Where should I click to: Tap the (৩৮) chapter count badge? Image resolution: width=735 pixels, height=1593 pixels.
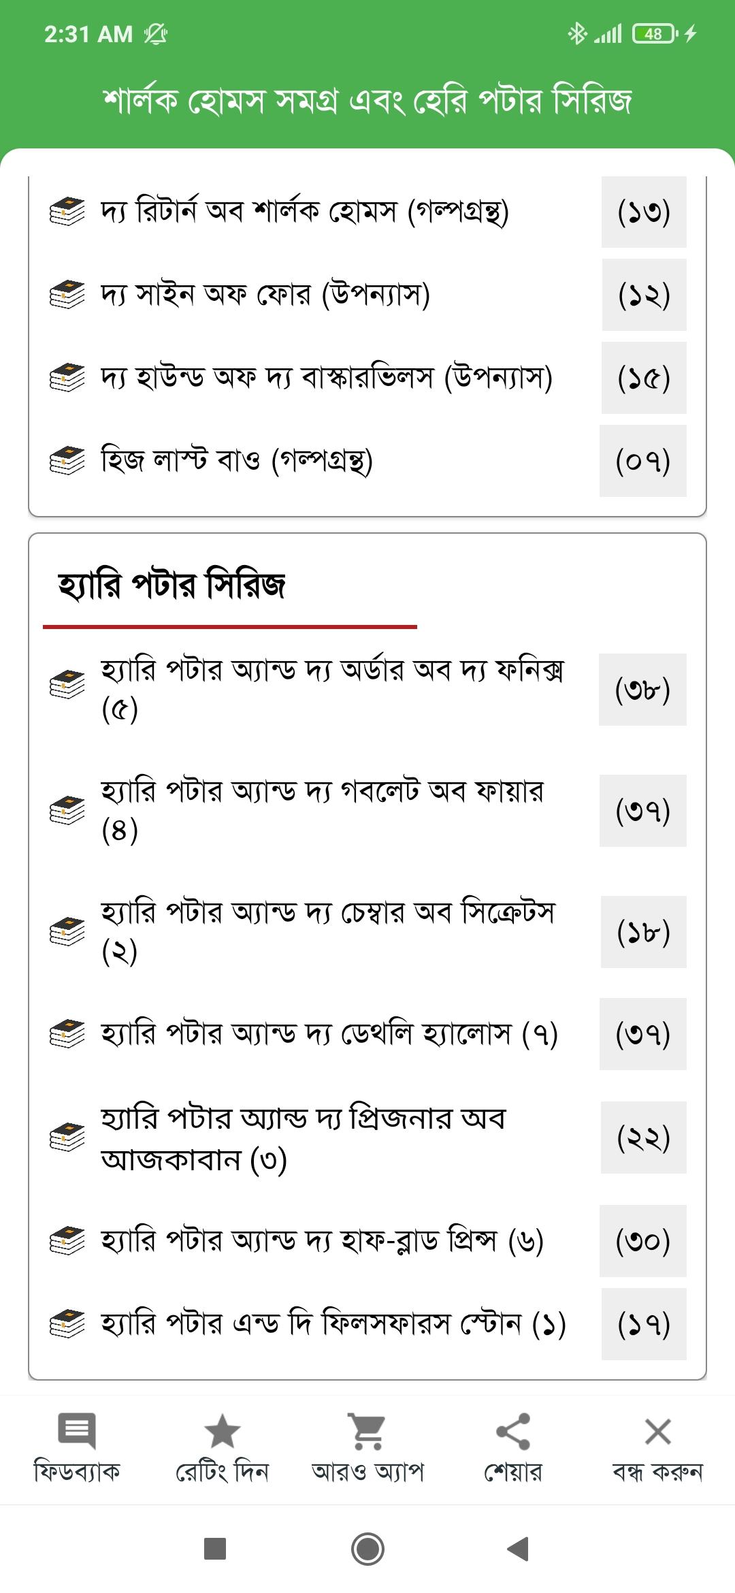click(642, 690)
